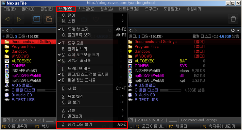
Task: Click CONFIG file icon in right pane
Action: pyautogui.click(x=130, y=66)
